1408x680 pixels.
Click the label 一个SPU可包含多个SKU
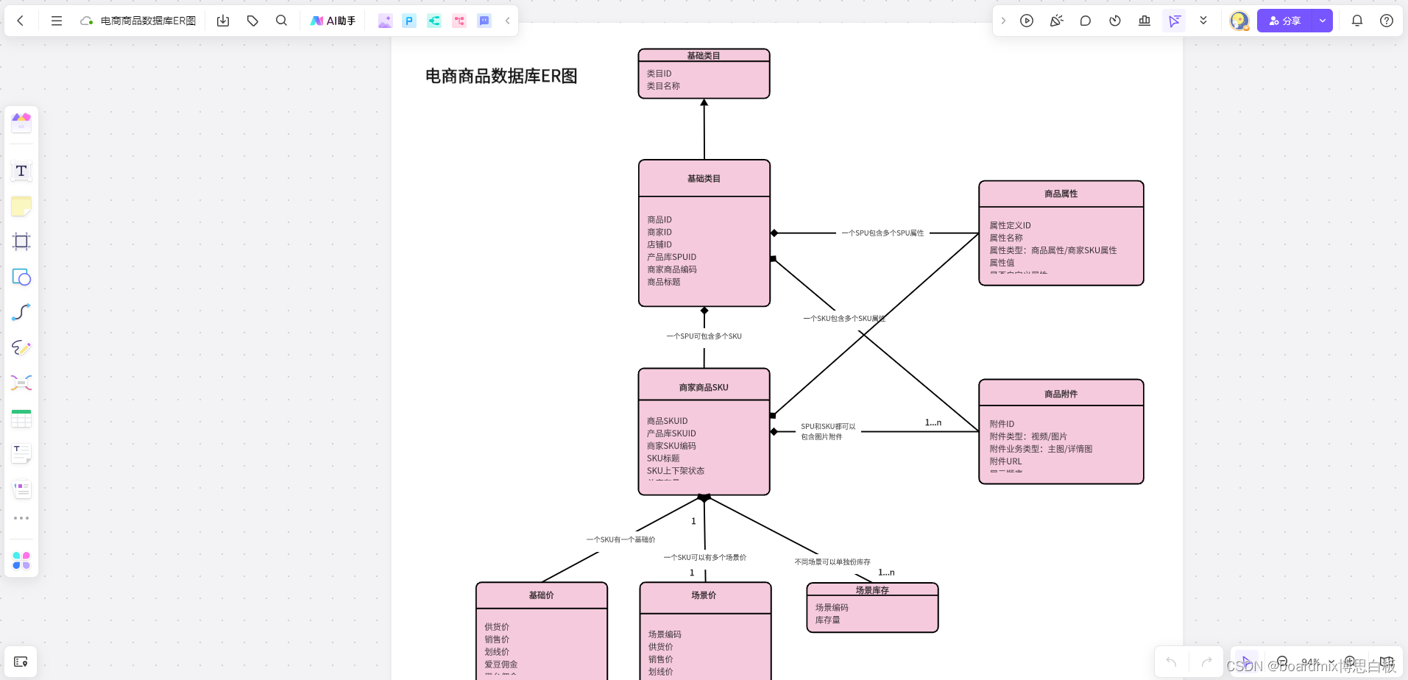(704, 336)
